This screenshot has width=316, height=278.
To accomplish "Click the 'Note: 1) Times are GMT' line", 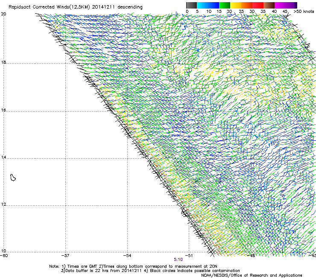I will pos(133,266).
